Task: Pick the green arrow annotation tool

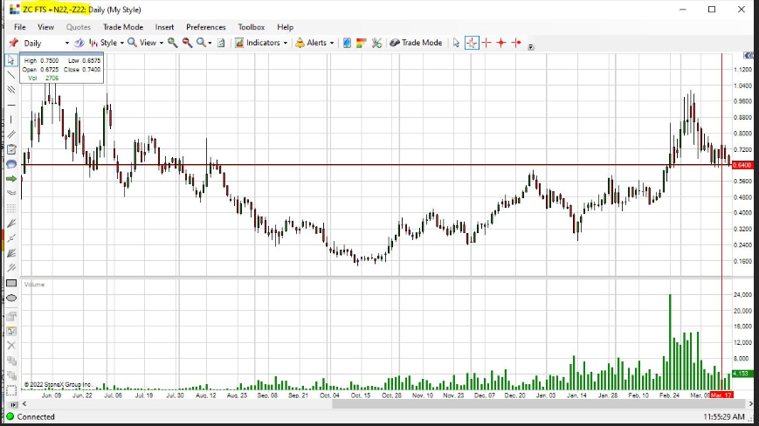Action: pos(11,178)
